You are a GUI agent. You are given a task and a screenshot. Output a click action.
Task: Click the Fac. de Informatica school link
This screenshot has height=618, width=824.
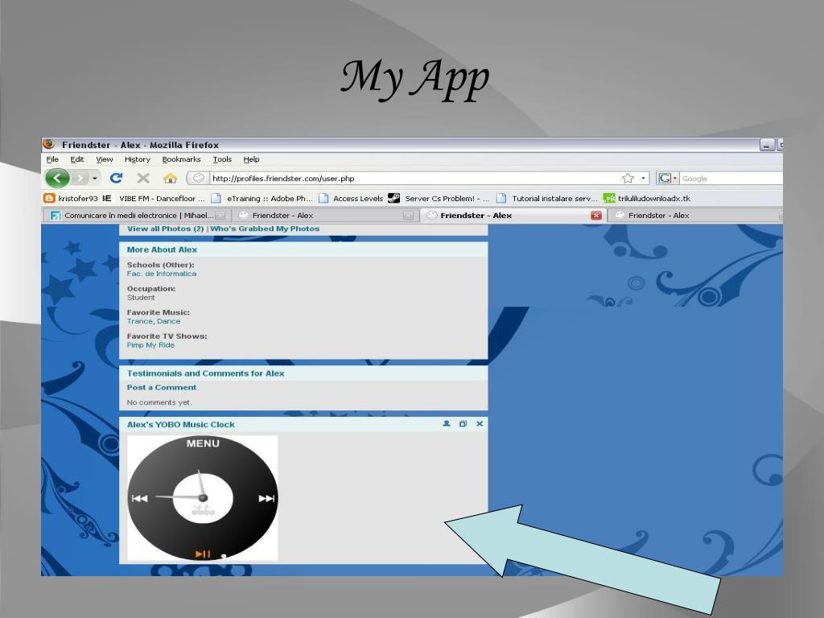(x=161, y=274)
